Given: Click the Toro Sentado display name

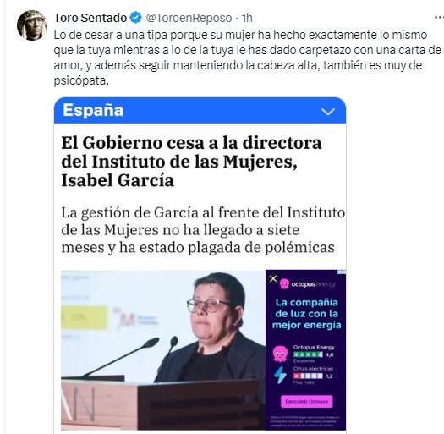Looking at the screenshot, I should [90, 18].
